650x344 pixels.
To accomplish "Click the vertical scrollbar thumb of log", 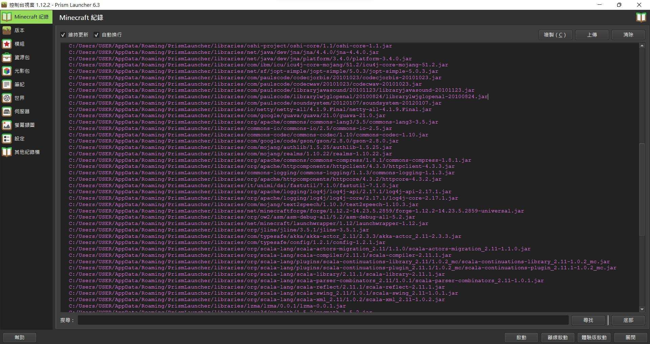I will 642,189.
